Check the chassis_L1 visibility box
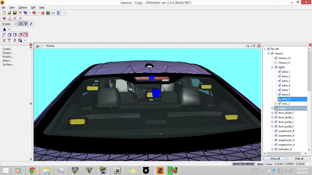Viewport: 312px width, 175px height. (276, 63)
